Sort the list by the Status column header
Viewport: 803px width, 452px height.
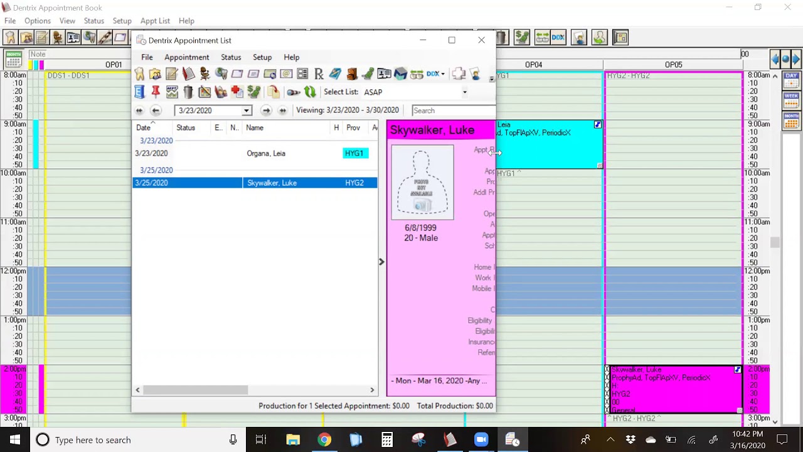click(193, 127)
